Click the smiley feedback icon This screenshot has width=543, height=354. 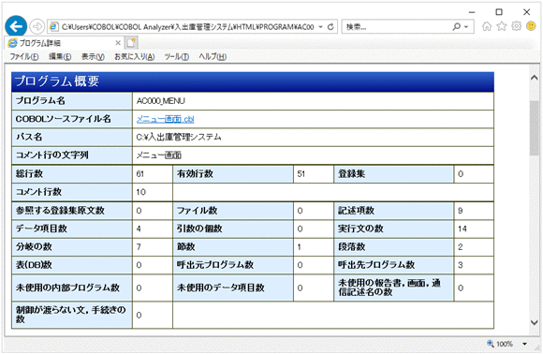(531, 26)
